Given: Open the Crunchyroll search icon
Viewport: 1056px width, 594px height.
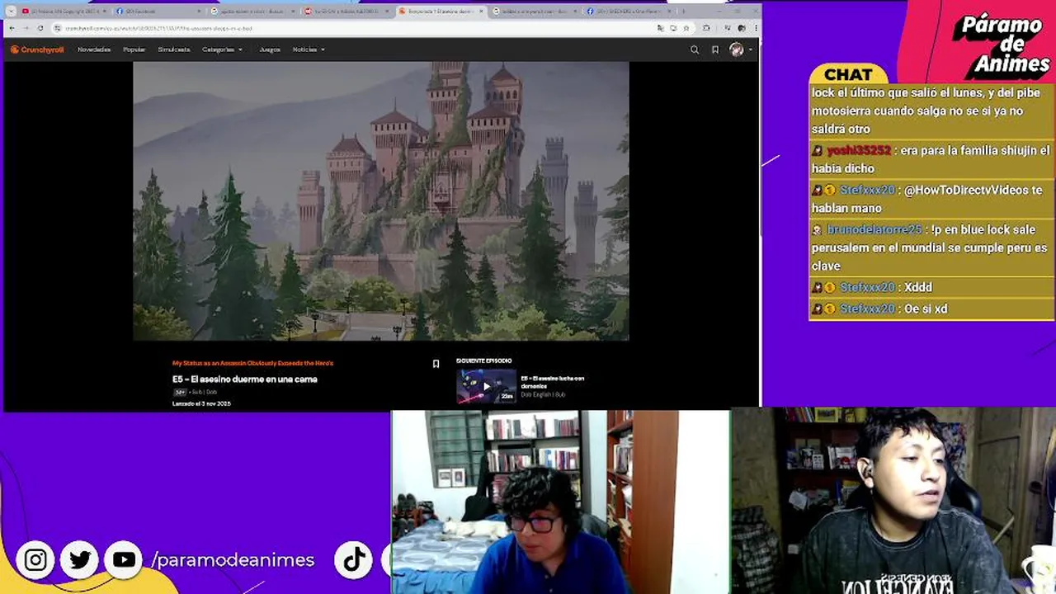Looking at the screenshot, I should pyautogui.click(x=695, y=49).
